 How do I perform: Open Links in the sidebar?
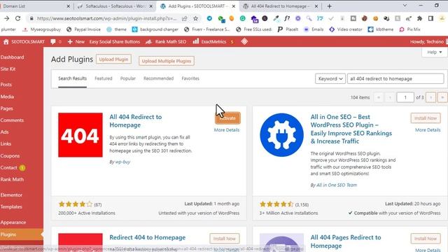[x=6, y=143]
